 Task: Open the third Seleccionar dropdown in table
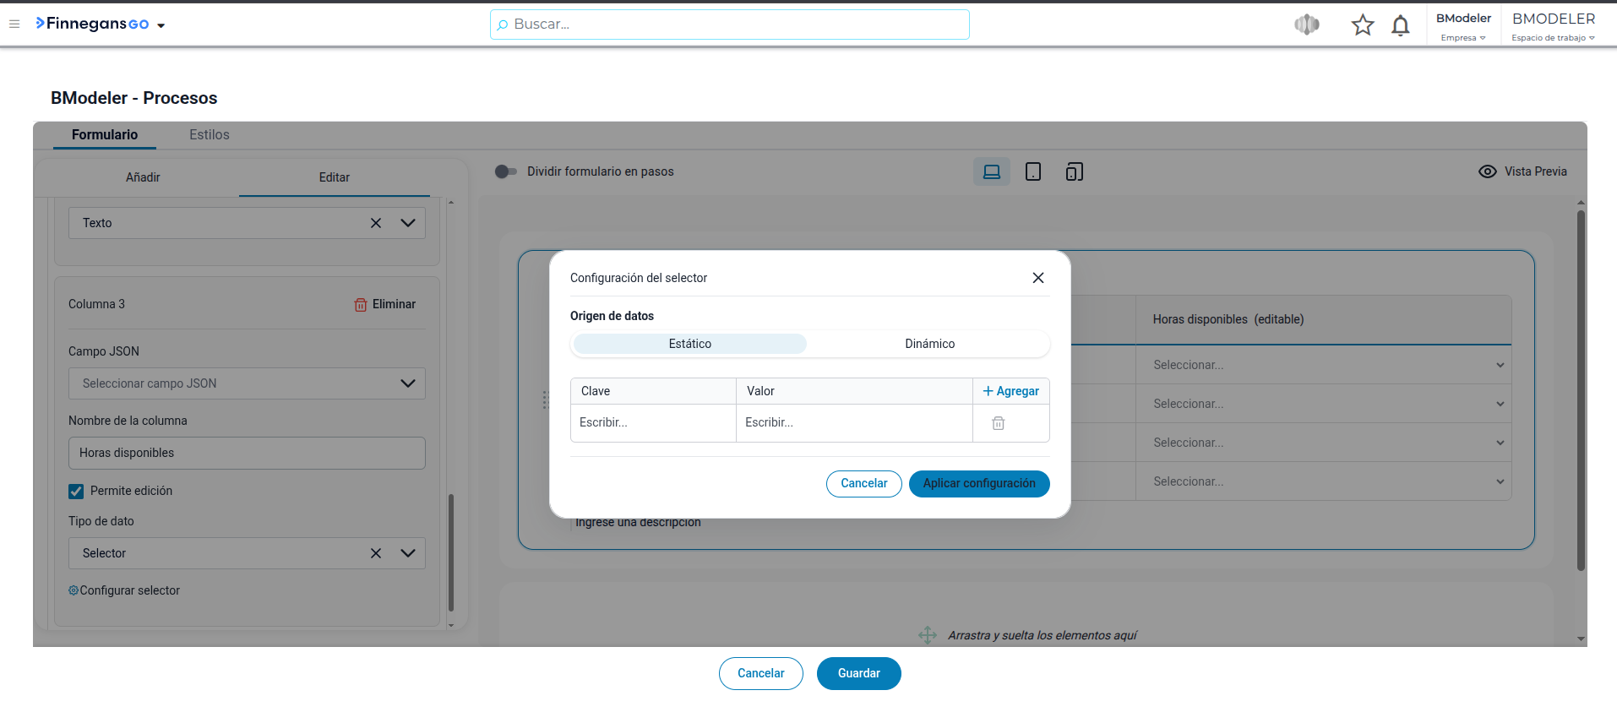pyautogui.click(x=1324, y=443)
